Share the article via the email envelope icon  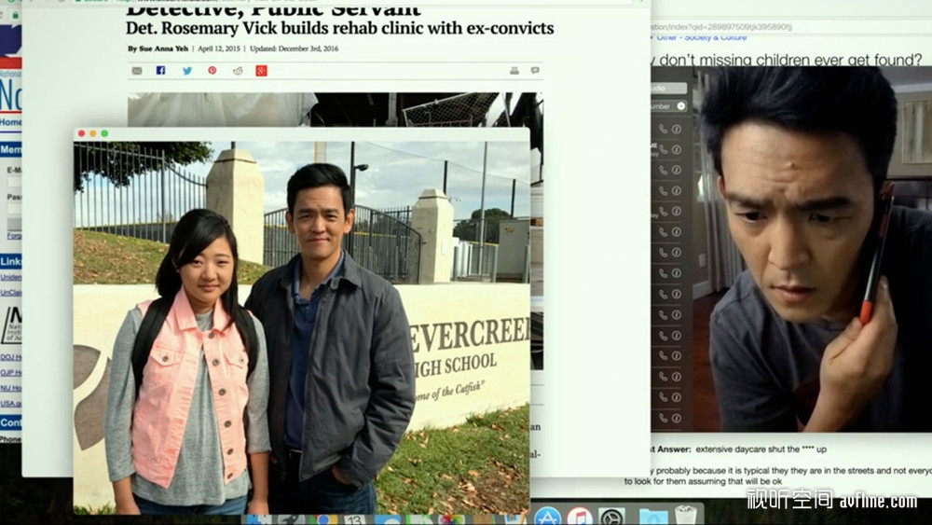click(137, 71)
